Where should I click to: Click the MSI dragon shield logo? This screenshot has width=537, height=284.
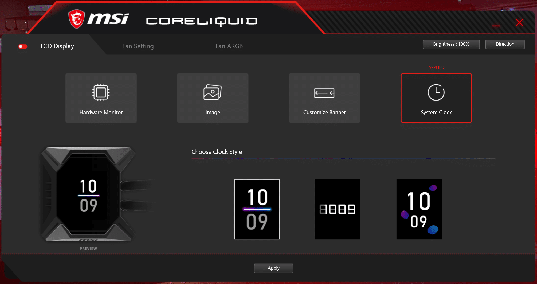pyautogui.click(x=76, y=19)
